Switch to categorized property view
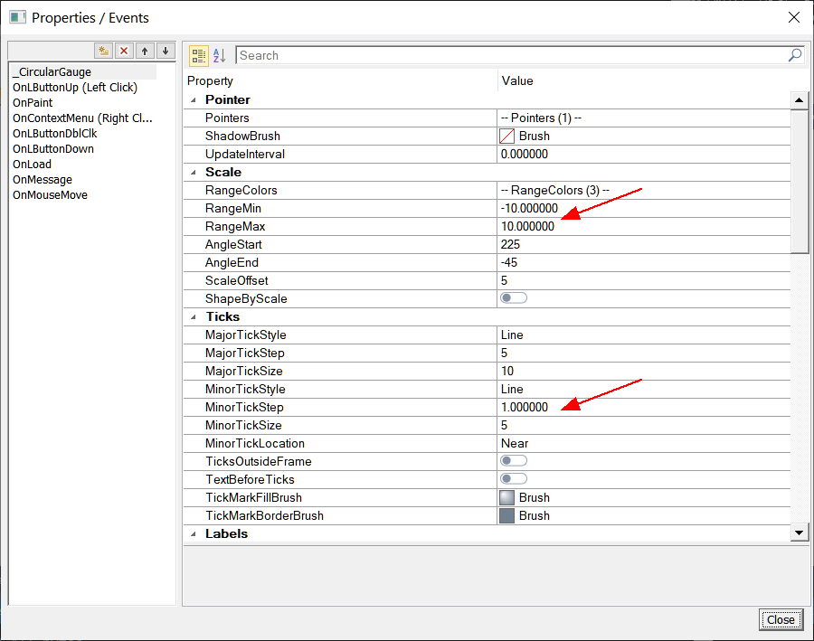 [198, 55]
